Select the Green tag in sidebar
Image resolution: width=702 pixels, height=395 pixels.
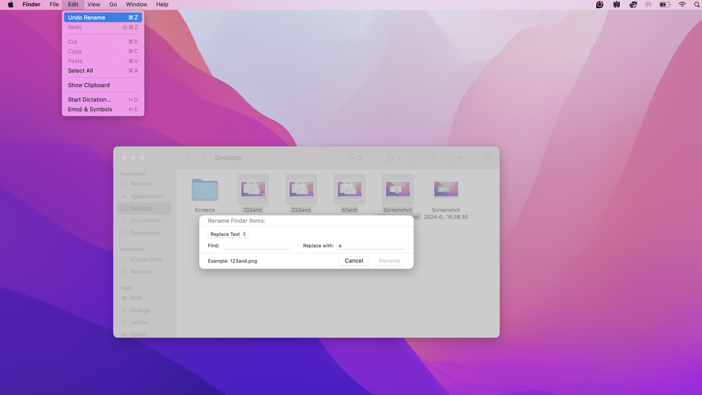point(125,335)
